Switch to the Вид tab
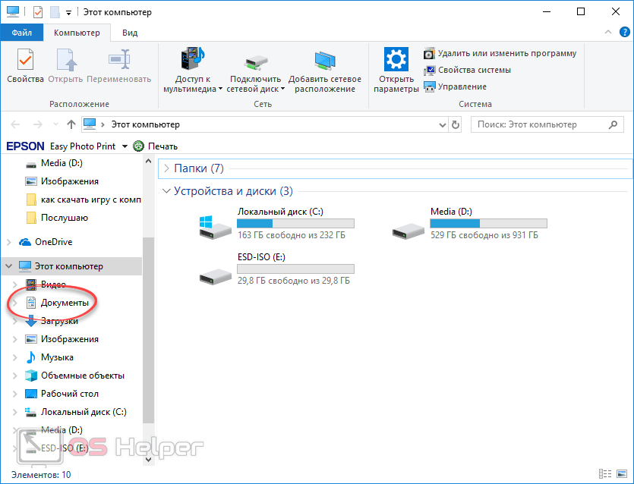This screenshot has height=484, width=634. click(x=130, y=33)
